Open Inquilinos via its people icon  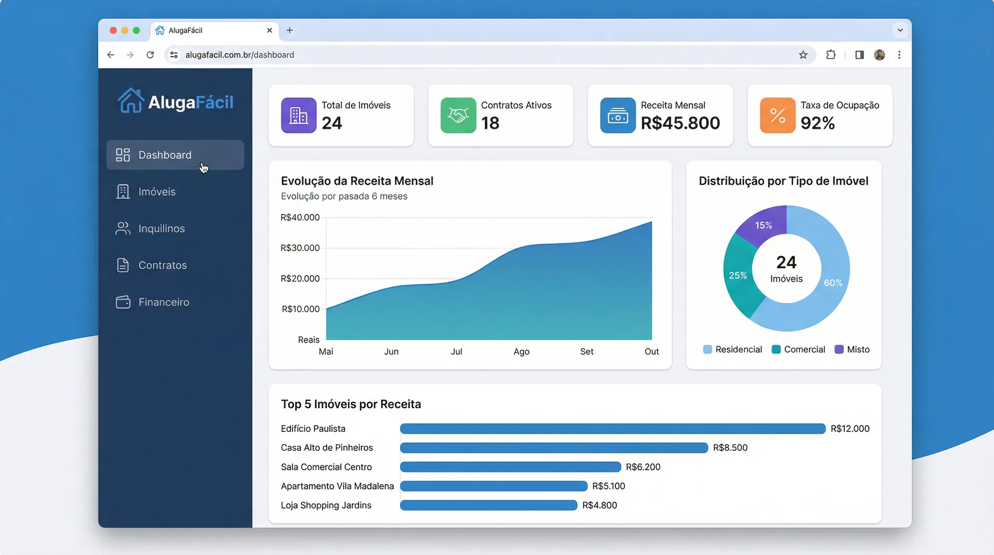tap(123, 228)
